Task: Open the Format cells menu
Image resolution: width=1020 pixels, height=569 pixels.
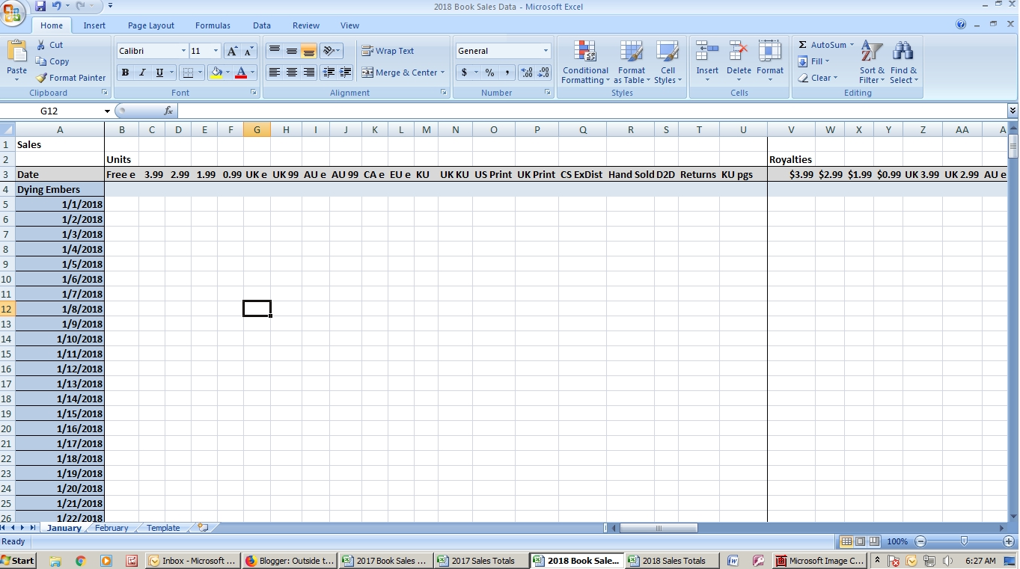Action: (769, 62)
